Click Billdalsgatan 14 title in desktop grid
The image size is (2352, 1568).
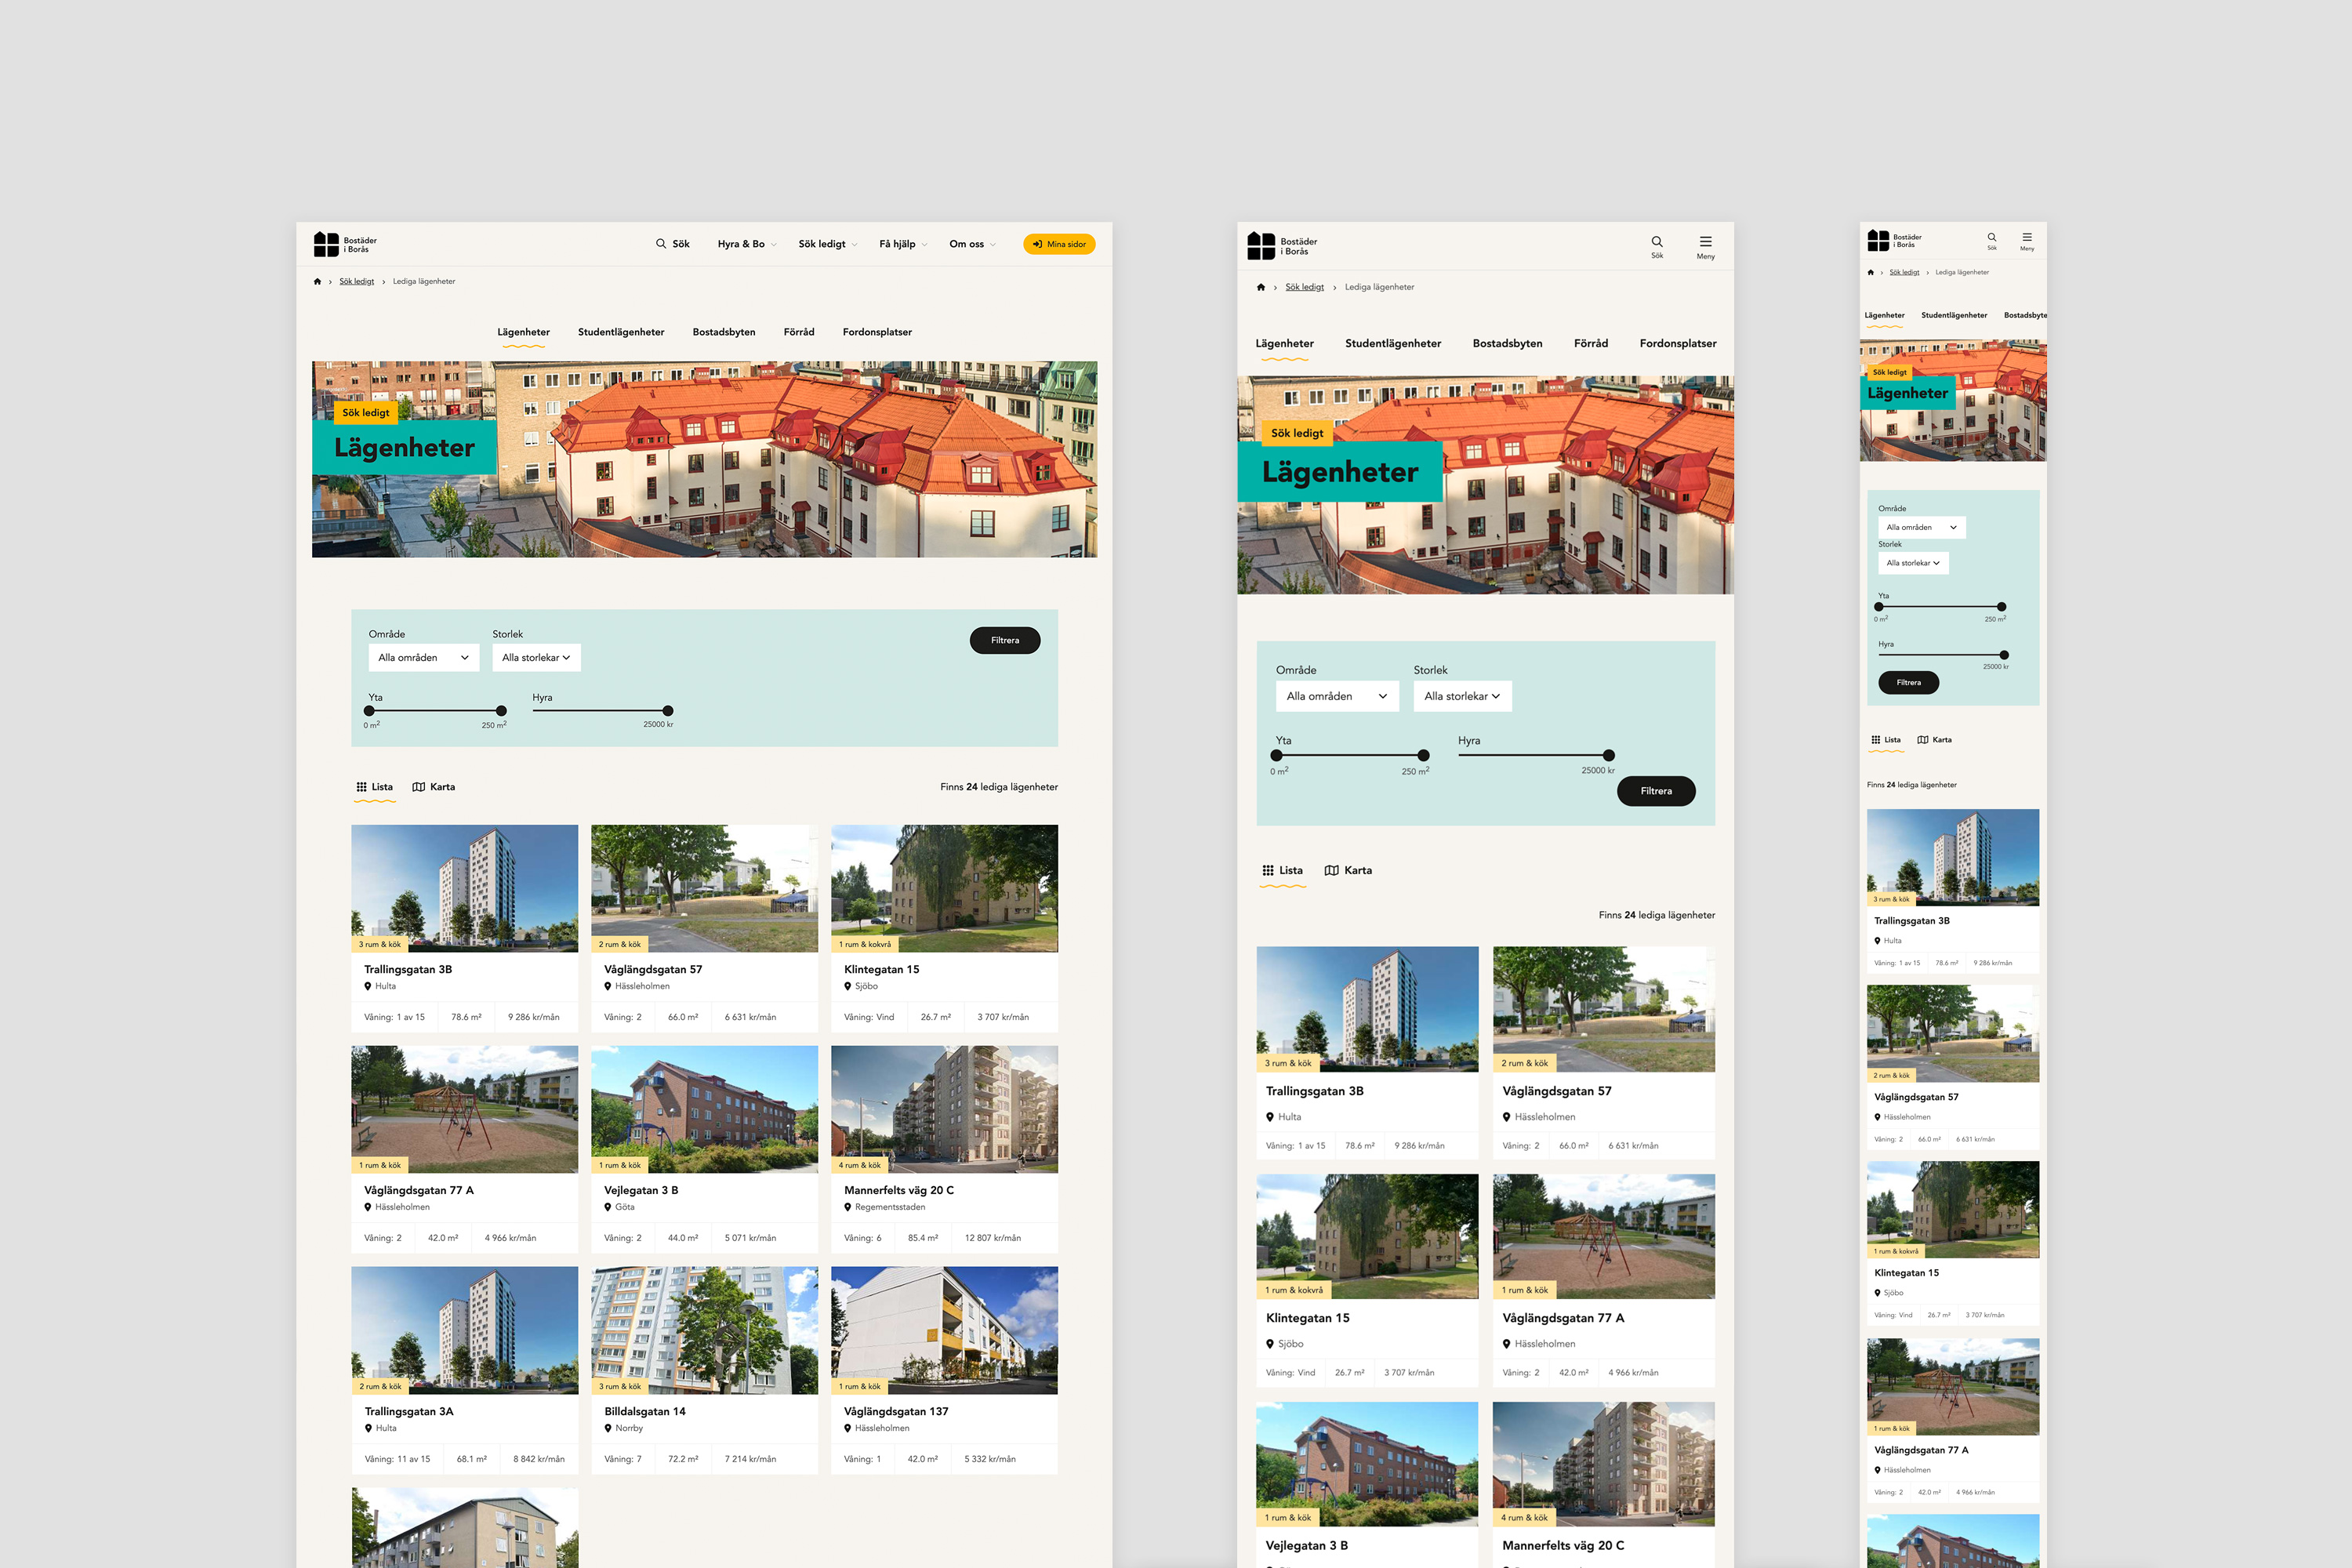pyautogui.click(x=645, y=1412)
